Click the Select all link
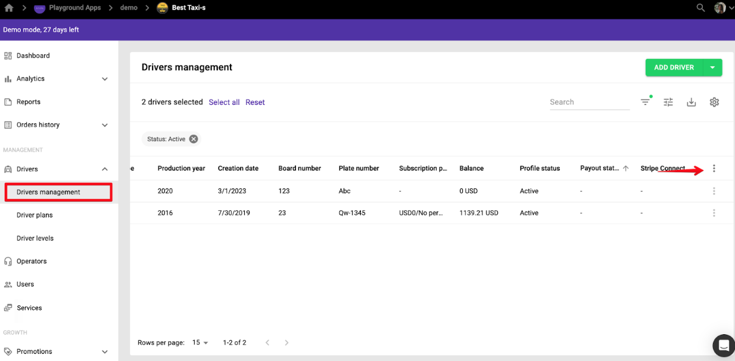The width and height of the screenshot is (735, 361). 224,102
